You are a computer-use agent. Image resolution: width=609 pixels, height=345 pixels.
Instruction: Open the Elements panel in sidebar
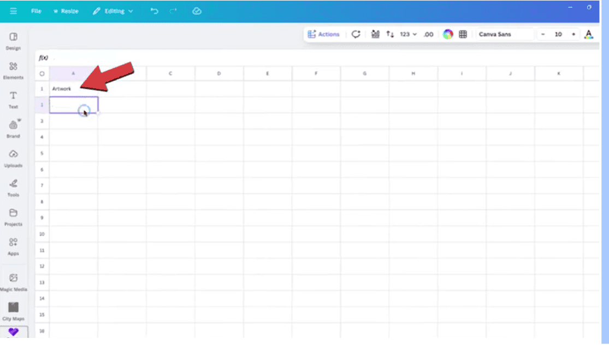(13, 69)
